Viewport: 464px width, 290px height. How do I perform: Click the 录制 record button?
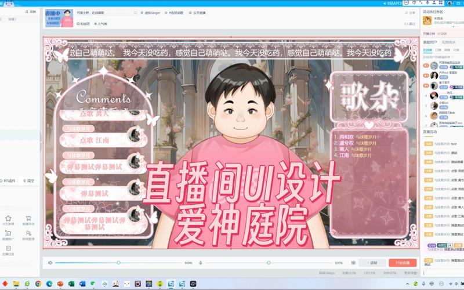[372, 263]
